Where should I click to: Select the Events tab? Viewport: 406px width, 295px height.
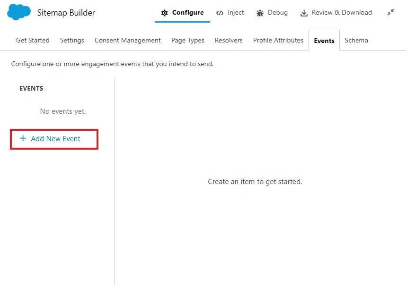tap(324, 41)
